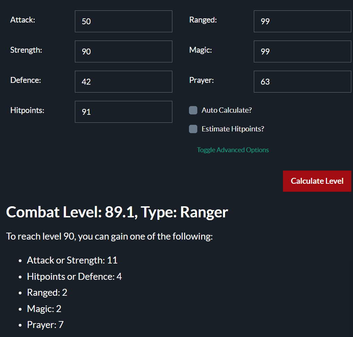Select the Magic level input box
This screenshot has height=337, width=353.
(x=302, y=52)
